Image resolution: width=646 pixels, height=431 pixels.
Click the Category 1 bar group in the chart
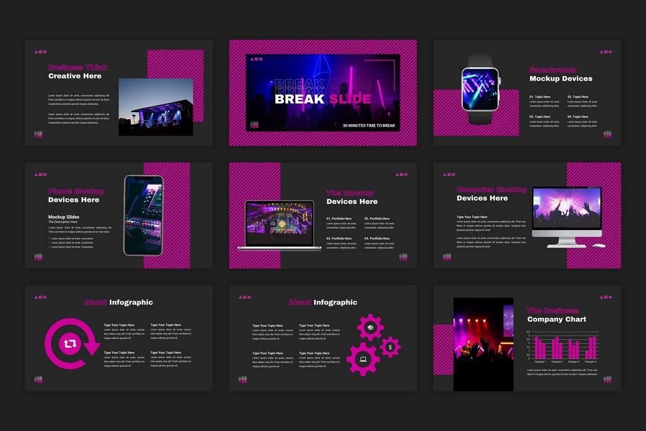(x=540, y=347)
